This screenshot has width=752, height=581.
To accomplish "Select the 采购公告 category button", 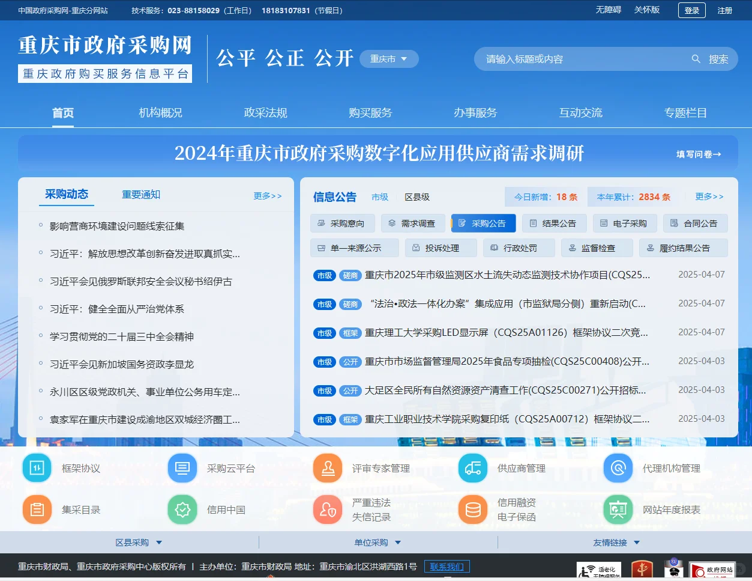I will point(483,224).
